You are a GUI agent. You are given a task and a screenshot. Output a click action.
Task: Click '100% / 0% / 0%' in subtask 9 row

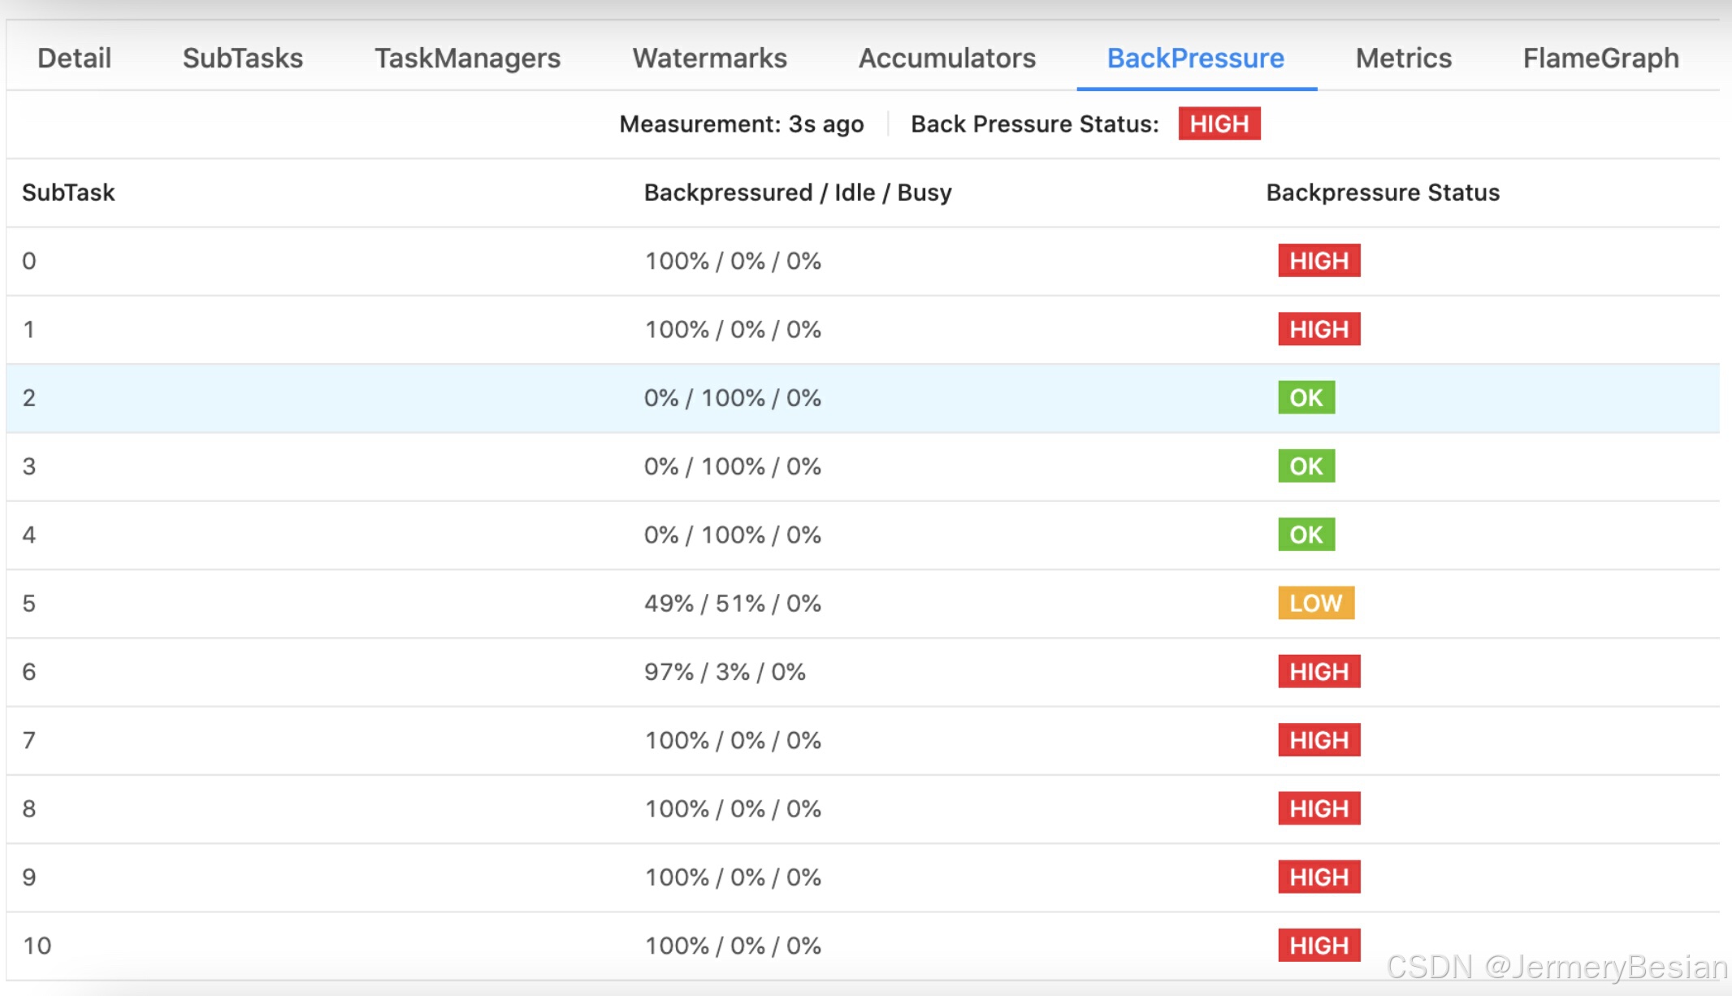pos(733,877)
